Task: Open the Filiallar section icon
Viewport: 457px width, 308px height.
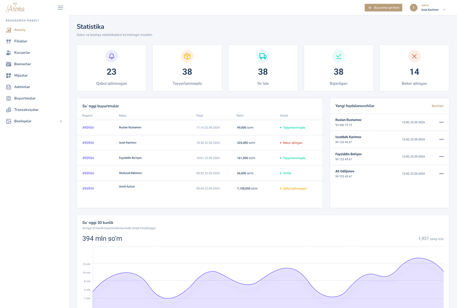Action: click(8, 41)
